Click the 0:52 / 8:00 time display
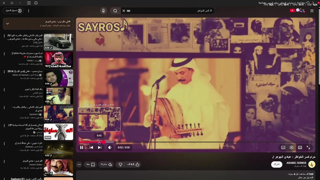 coord(124,147)
